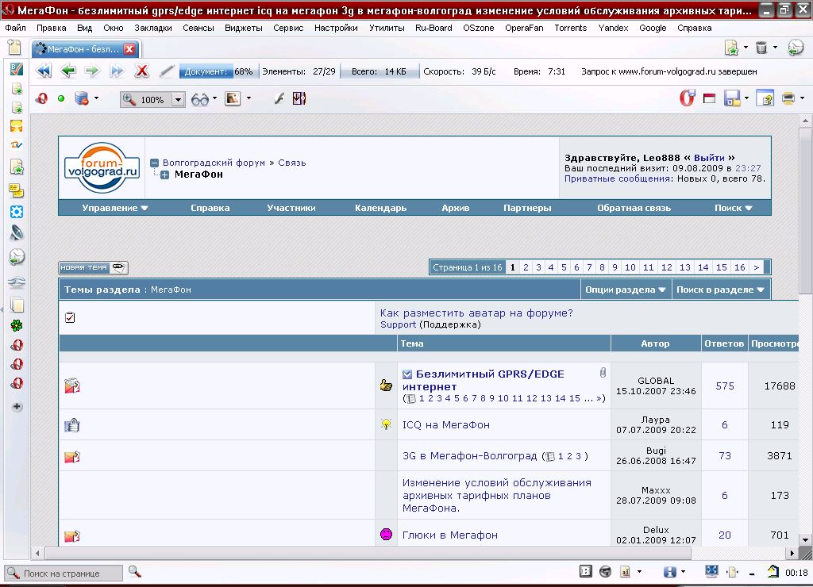Open the zoom 100% dropdown
This screenshot has height=587, width=813.
pos(178,100)
